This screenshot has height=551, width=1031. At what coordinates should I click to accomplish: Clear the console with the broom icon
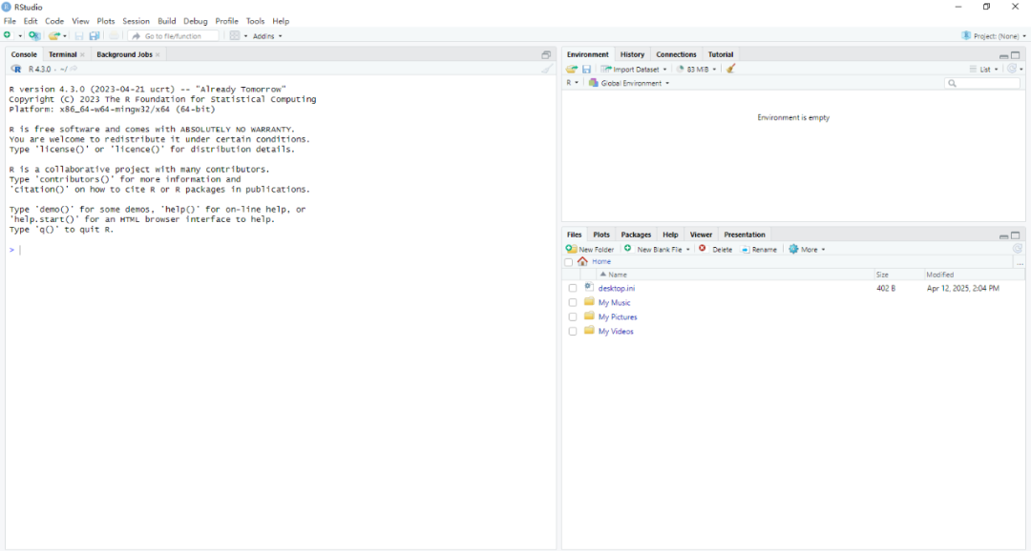tap(547, 69)
